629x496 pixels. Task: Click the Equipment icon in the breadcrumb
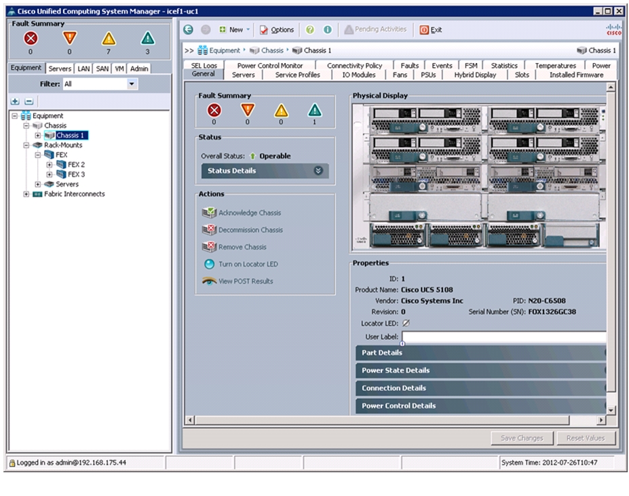203,50
